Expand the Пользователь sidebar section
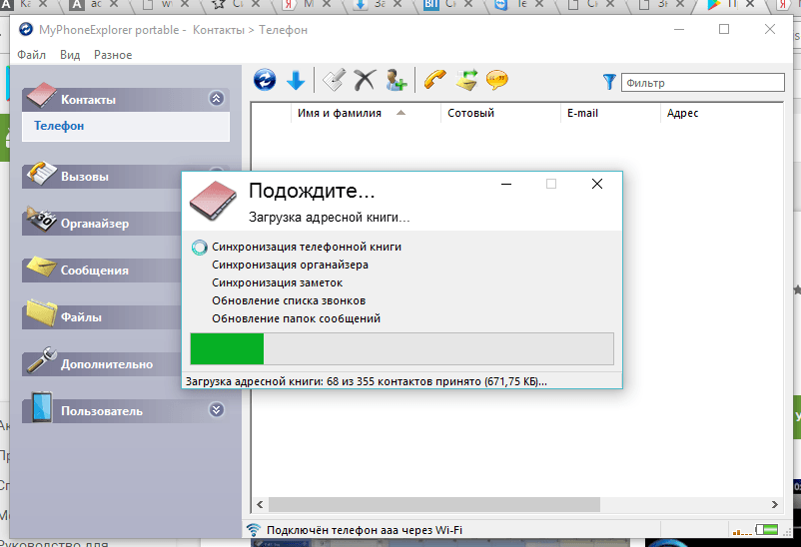The width and height of the screenshot is (801, 547). pos(216,409)
